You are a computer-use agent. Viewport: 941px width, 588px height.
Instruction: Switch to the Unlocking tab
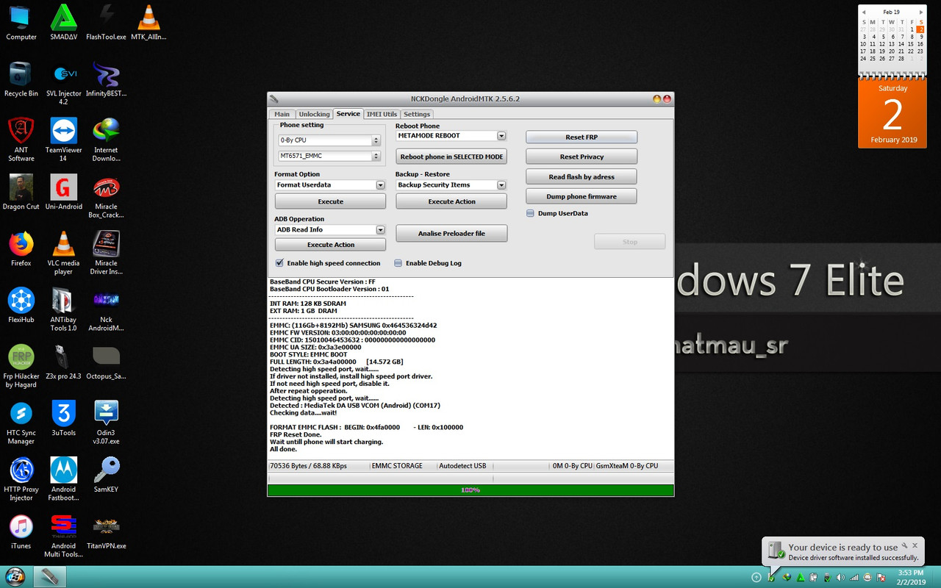[314, 114]
